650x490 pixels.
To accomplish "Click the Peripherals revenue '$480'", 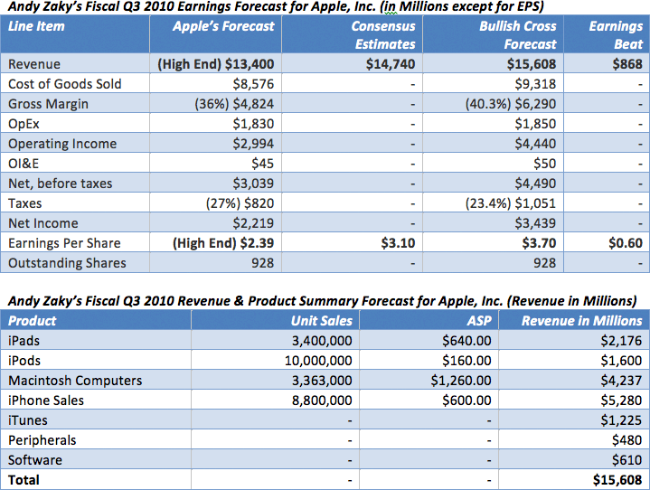I will click(x=627, y=440).
